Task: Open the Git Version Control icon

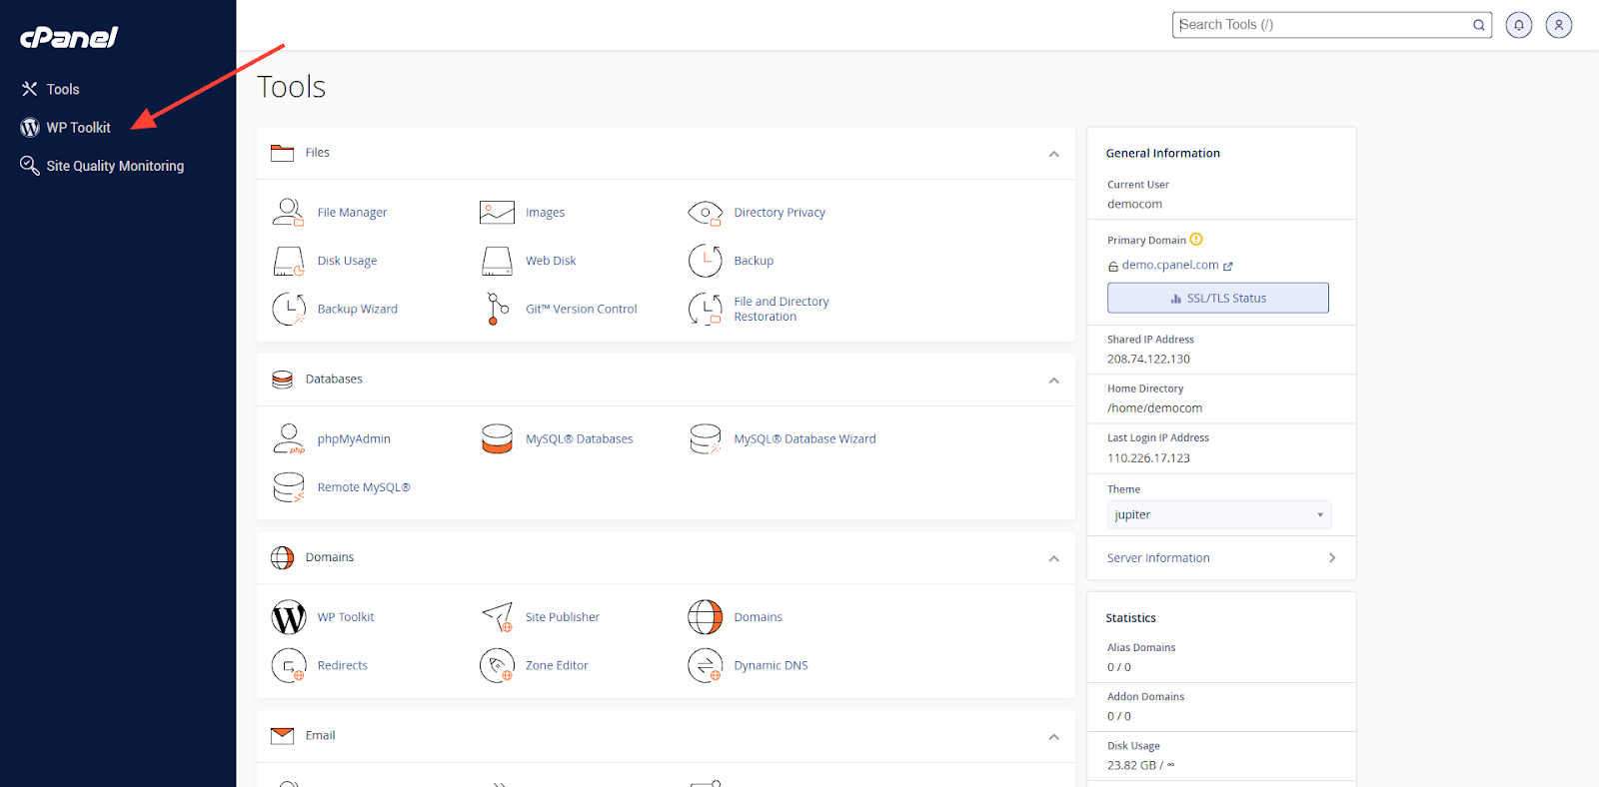Action: [x=497, y=309]
